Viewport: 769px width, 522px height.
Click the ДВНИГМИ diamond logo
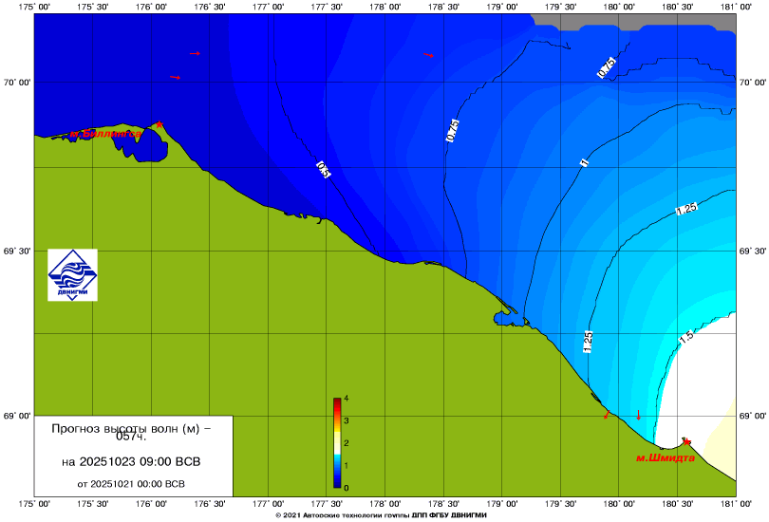72,275
